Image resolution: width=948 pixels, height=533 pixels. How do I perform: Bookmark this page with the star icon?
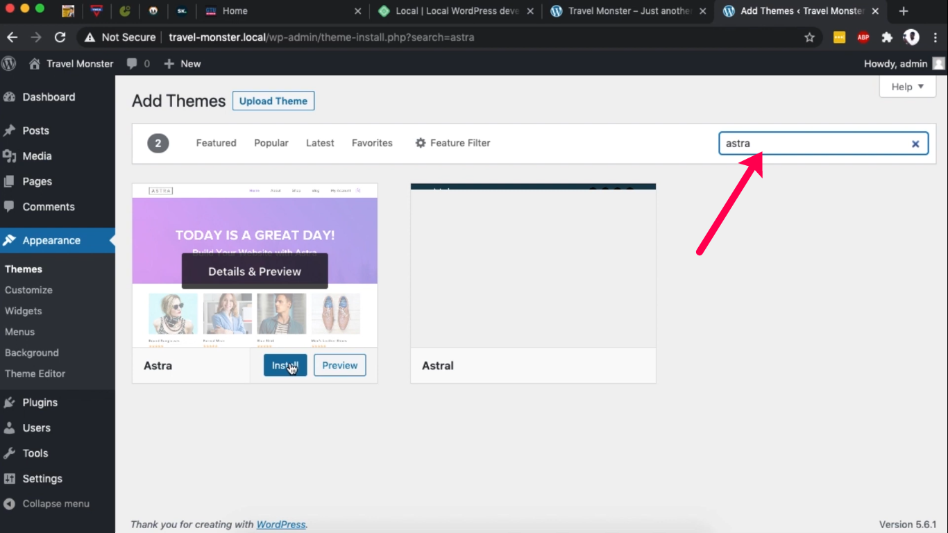pos(809,37)
